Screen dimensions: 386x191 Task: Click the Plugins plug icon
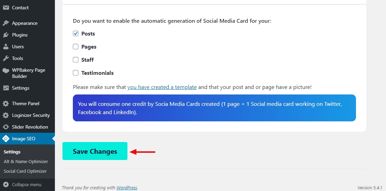[x=6, y=35]
